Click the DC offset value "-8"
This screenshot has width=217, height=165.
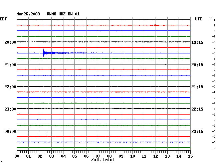[214, 131]
